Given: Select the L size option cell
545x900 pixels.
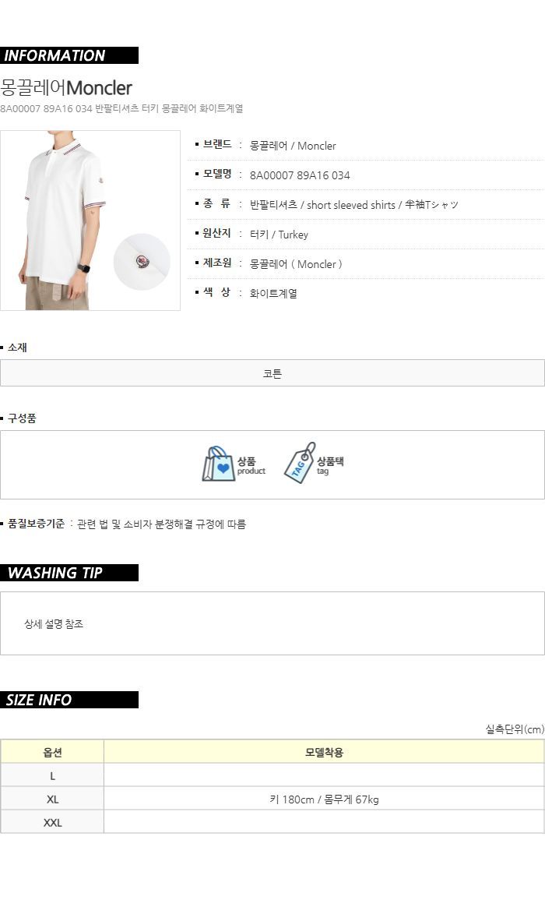Looking at the screenshot, I should pyautogui.click(x=52, y=775).
